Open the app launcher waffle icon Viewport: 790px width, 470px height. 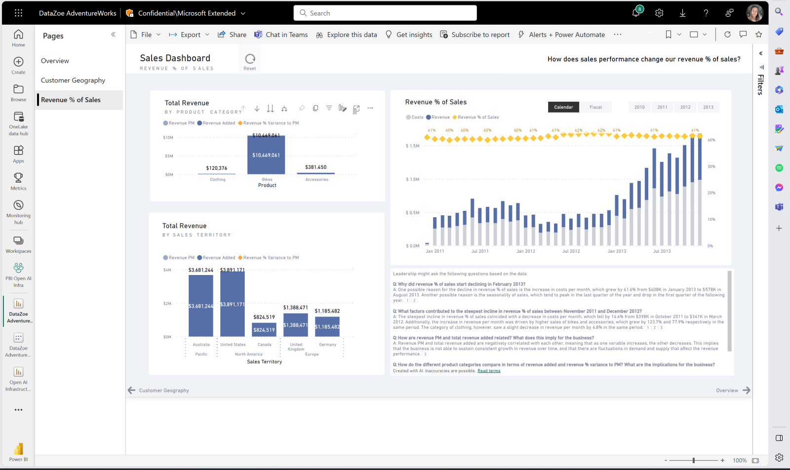[18, 13]
